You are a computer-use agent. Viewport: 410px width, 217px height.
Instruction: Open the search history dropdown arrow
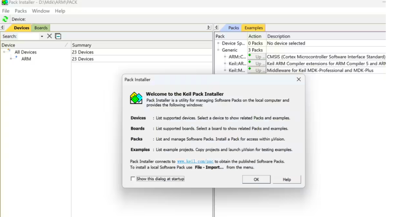[42, 37]
